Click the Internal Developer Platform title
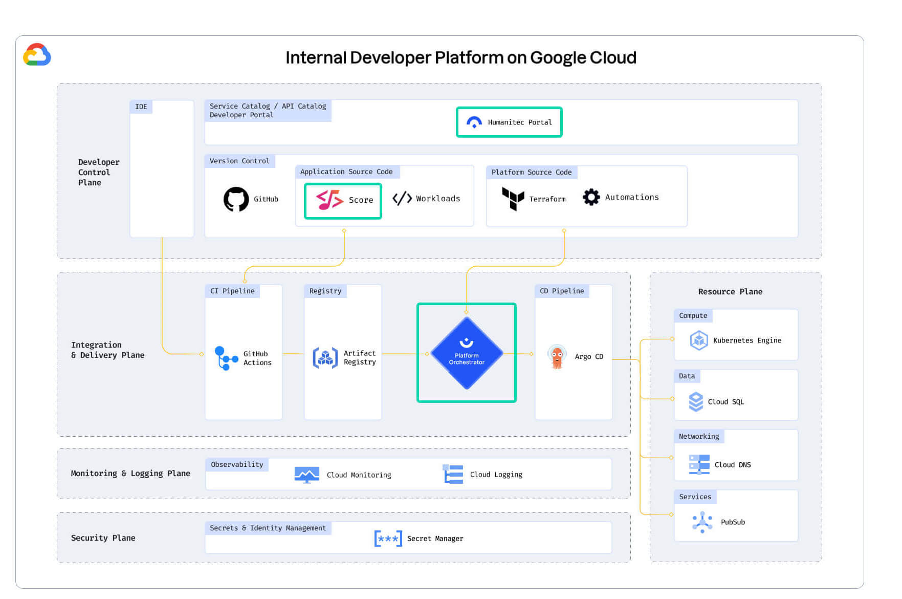This screenshot has height=599, width=902. (460, 58)
